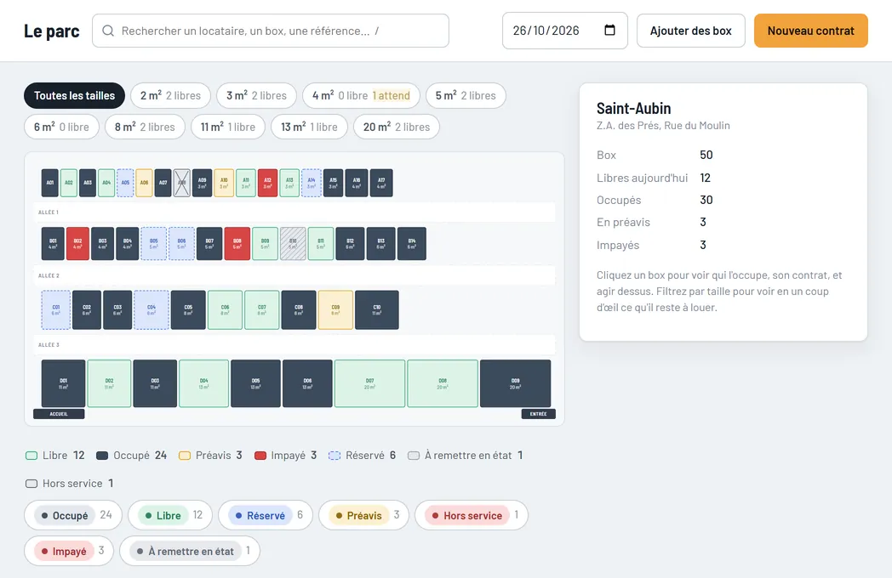
Task: Filter by 3 m² boxes
Action: pyautogui.click(x=256, y=95)
